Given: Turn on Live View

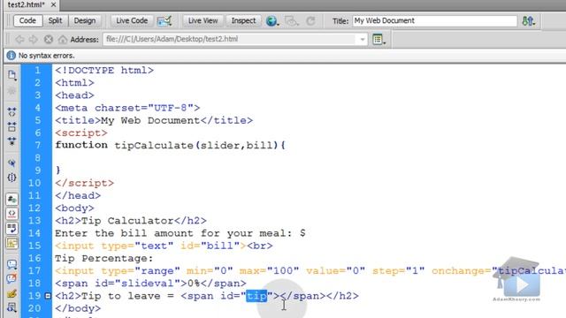Looking at the screenshot, I should pyautogui.click(x=203, y=20).
